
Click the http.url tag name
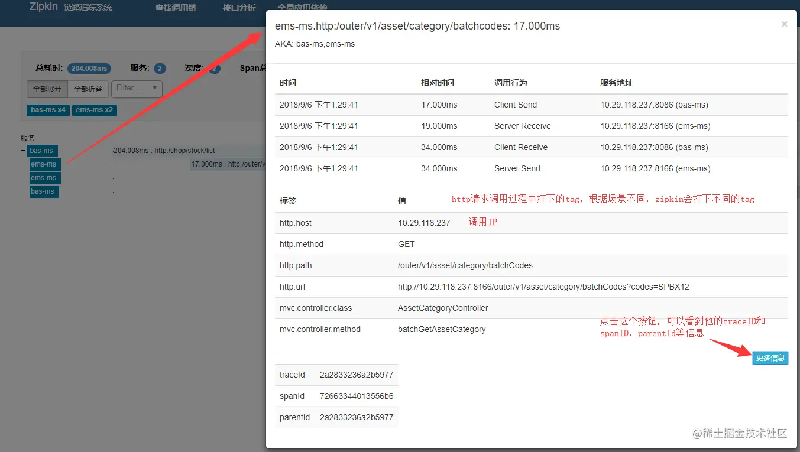[x=292, y=287]
